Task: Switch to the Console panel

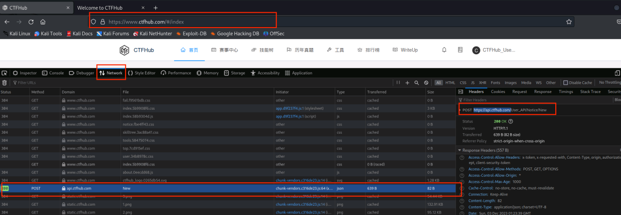Action: click(53, 73)
